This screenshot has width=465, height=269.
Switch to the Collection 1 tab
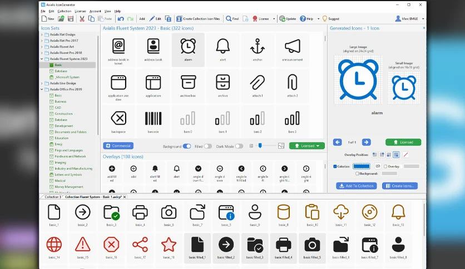pos(52,197)
